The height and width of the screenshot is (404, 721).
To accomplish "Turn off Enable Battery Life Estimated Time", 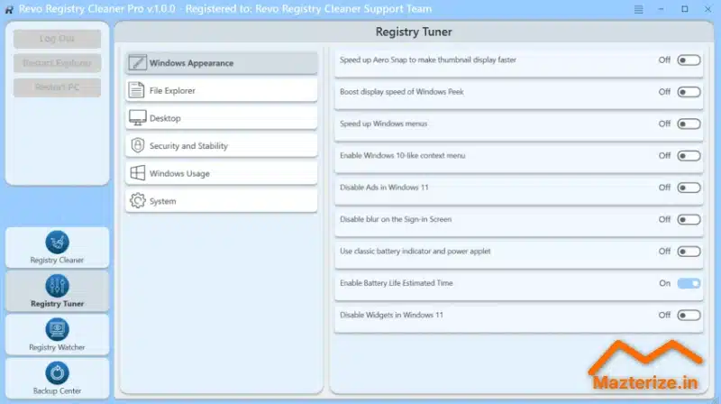I will 689,283.
